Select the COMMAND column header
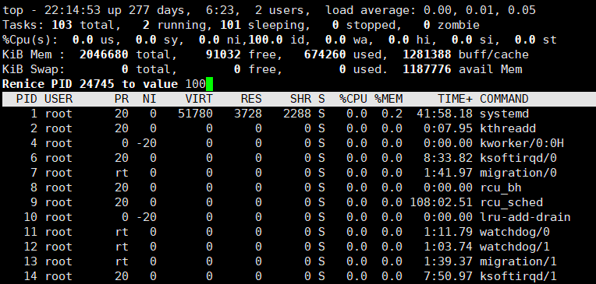Image resolution: width=596 pixels, height=284 pixels. [504, 99]
